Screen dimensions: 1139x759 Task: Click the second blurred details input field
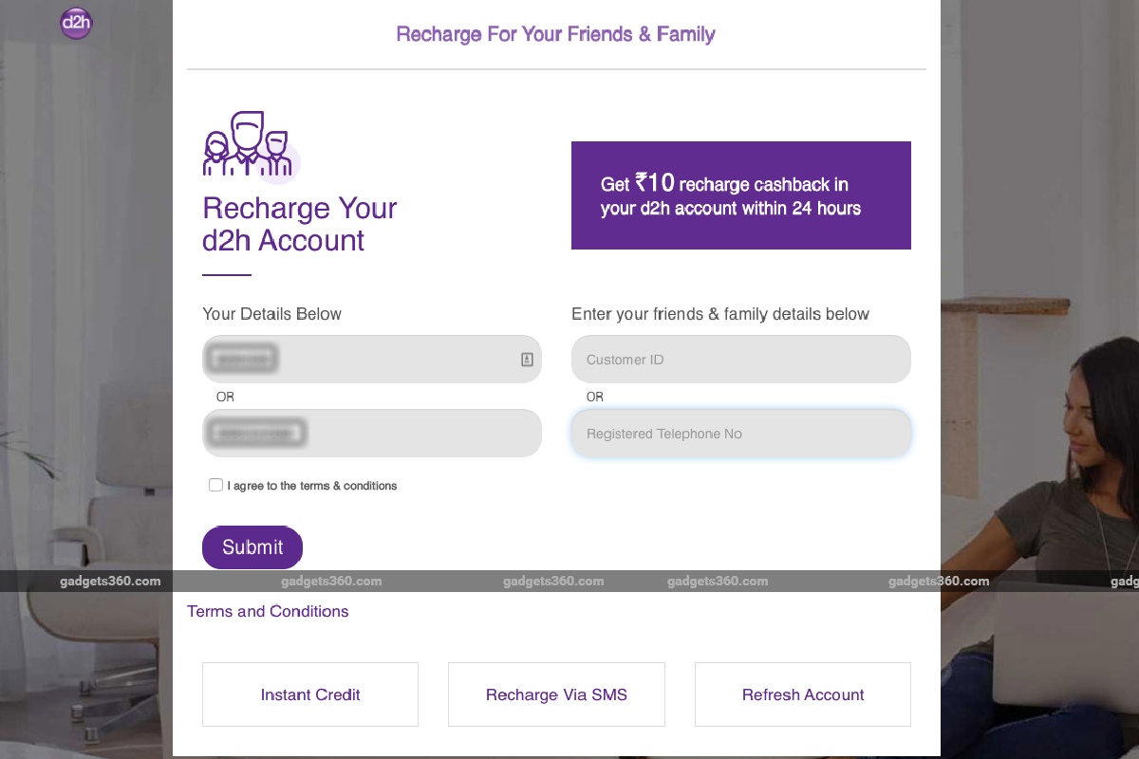click(372, 433)
